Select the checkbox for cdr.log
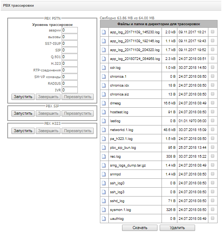This screenshot has height=235, width=222. pyautogui.click(x=212, y=67)
